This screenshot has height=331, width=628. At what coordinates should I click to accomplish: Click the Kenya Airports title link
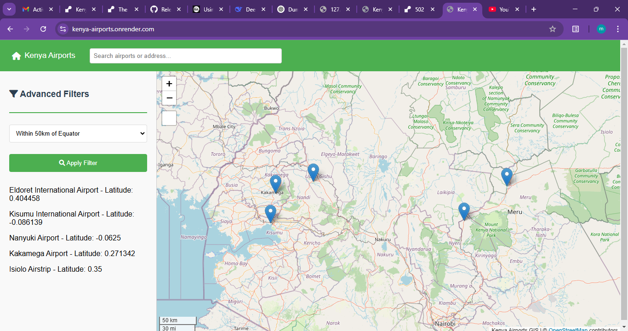pyautogui.click(x=50, y=56)
